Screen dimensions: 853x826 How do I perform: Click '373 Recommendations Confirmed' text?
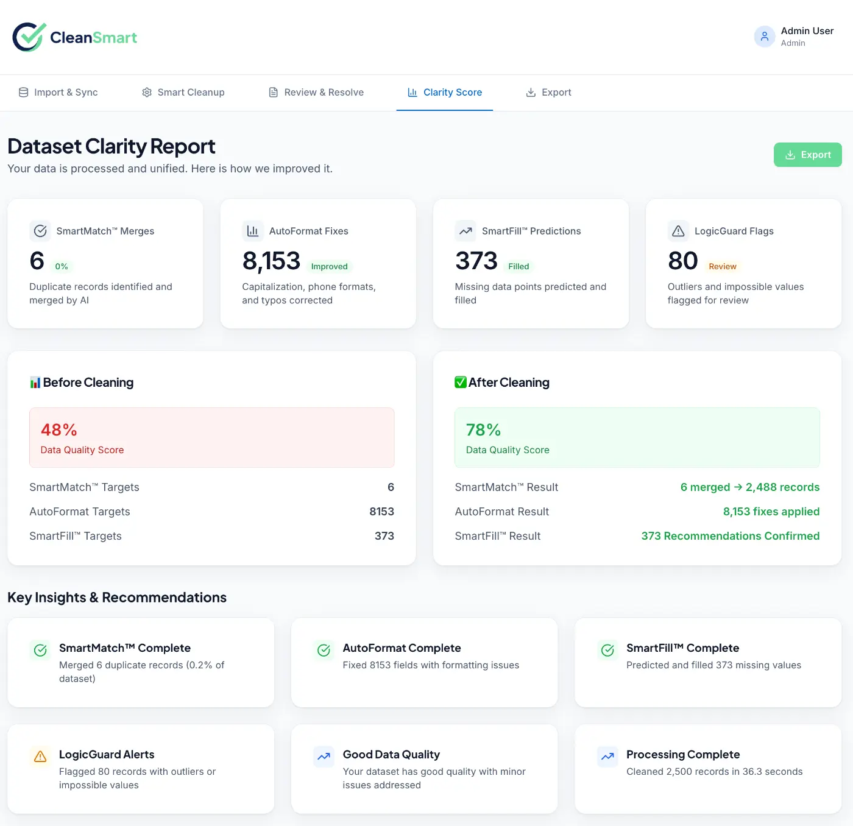pyautogui.click(x=731, y=536)
